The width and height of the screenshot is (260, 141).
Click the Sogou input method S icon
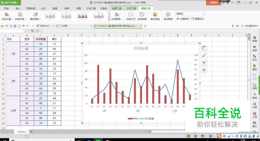(219, 136)
